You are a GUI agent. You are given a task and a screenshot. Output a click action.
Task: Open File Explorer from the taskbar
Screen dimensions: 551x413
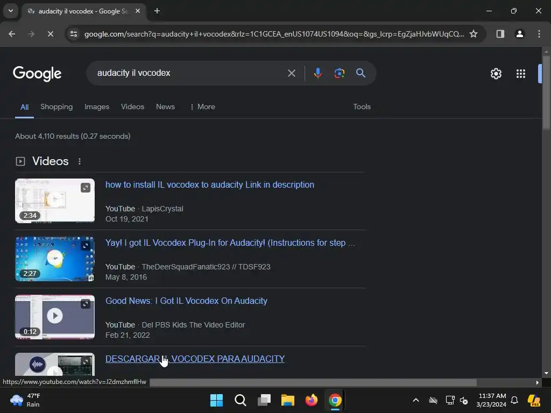pyautogui.click(x=288, y=400)
